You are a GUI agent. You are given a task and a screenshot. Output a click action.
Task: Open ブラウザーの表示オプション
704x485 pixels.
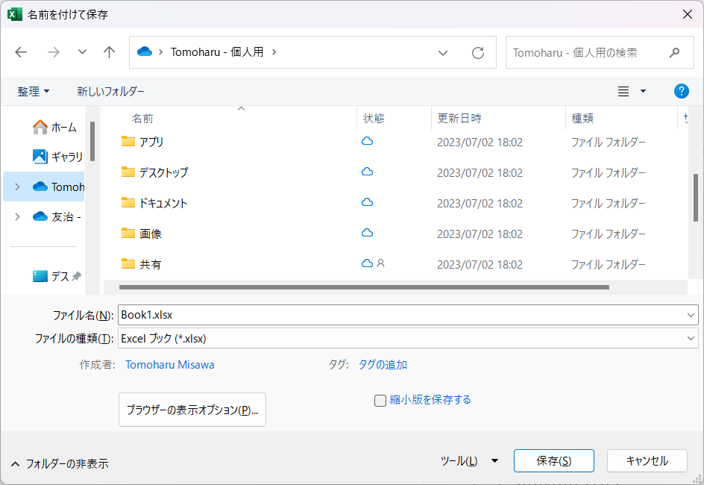tap(192, 410)
